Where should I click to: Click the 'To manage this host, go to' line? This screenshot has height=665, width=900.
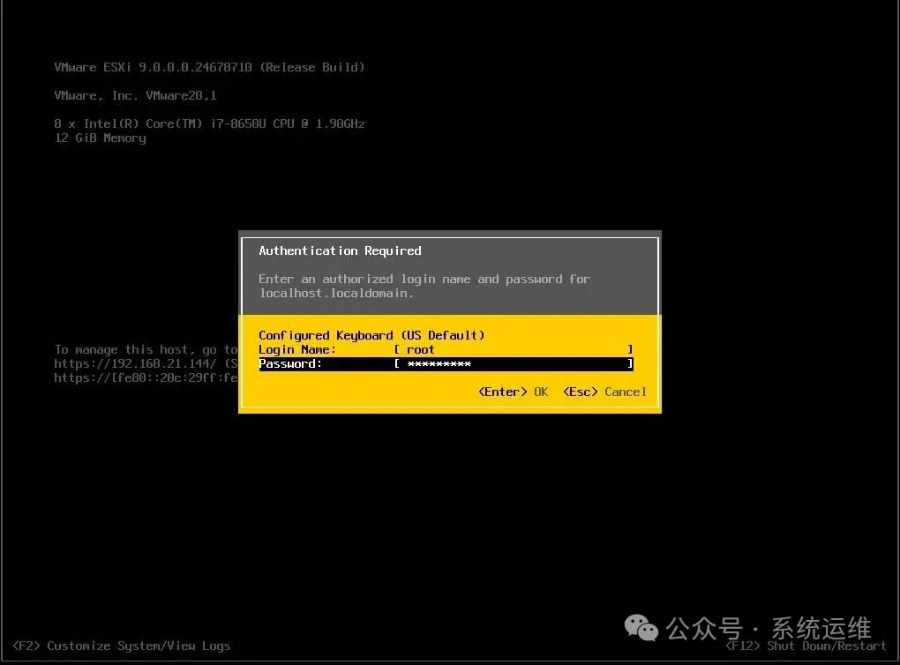tap(146, 349)
